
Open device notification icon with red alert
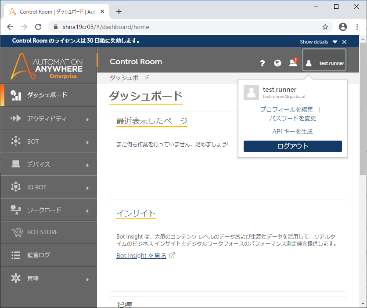[x=294, y=62]
